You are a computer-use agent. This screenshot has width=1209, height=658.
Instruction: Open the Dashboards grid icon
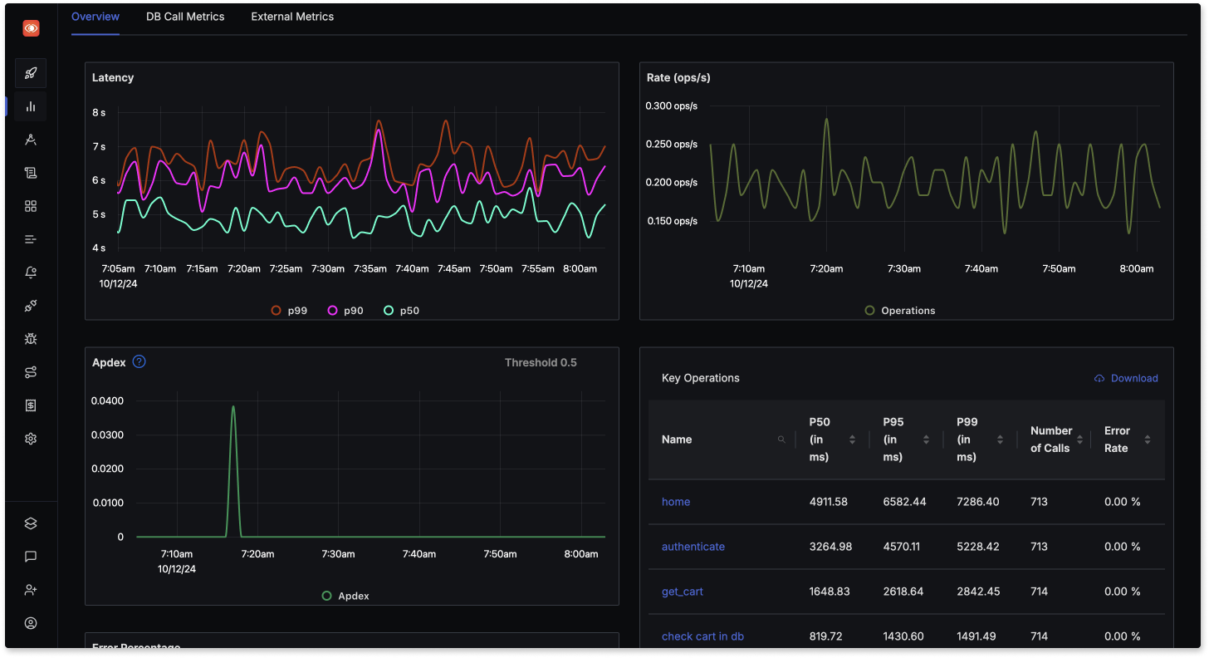[x=31, y=205]
